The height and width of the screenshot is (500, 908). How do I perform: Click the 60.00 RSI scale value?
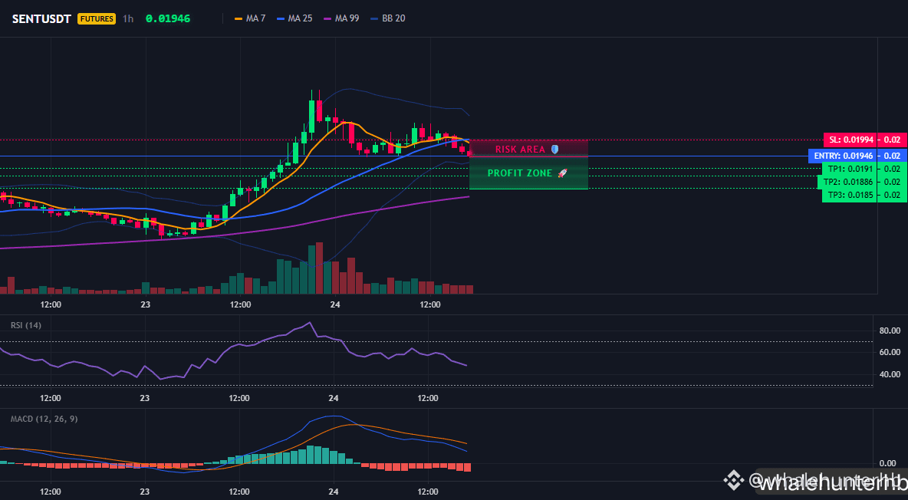pyautogui.click(x=890, y=352)
